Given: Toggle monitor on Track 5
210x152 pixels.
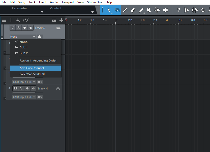Looking at the screenshot, I should 31,28.
